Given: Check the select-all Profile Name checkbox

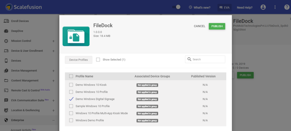Looking at the screenshot, I should click(x=71, y=76).
